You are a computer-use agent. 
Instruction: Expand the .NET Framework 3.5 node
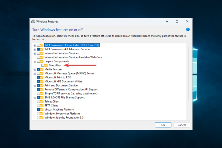[35, 45]
